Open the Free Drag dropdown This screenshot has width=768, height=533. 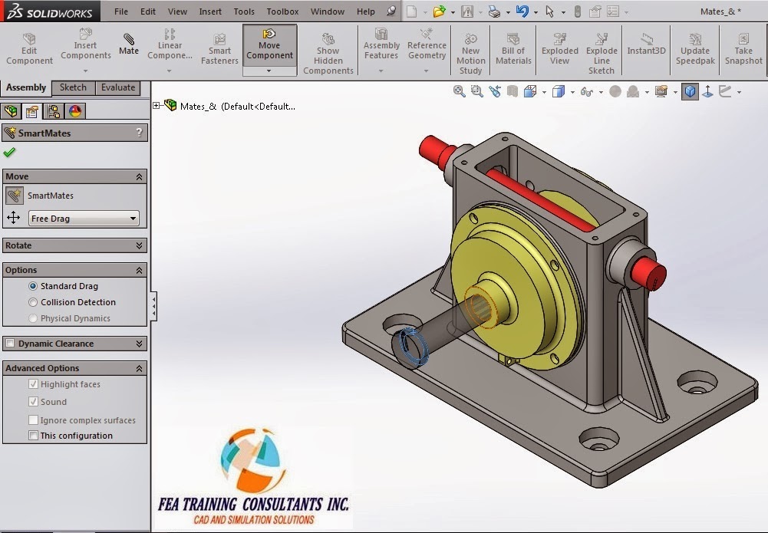(x=84, y=219)
